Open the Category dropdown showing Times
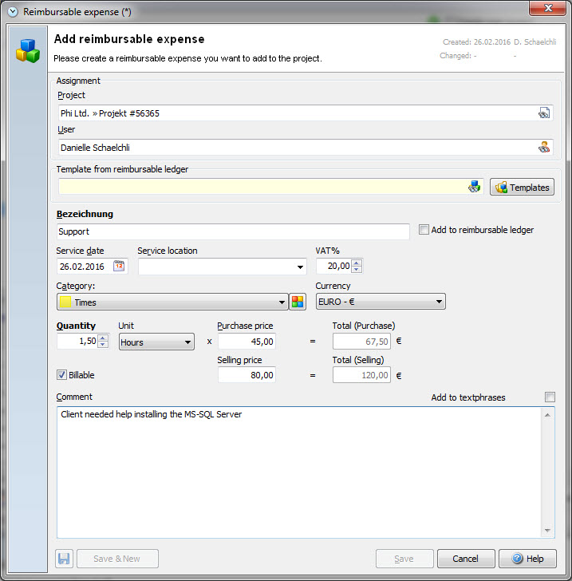The width and height of the screenshot is (572, 581). tap(282, 302)
